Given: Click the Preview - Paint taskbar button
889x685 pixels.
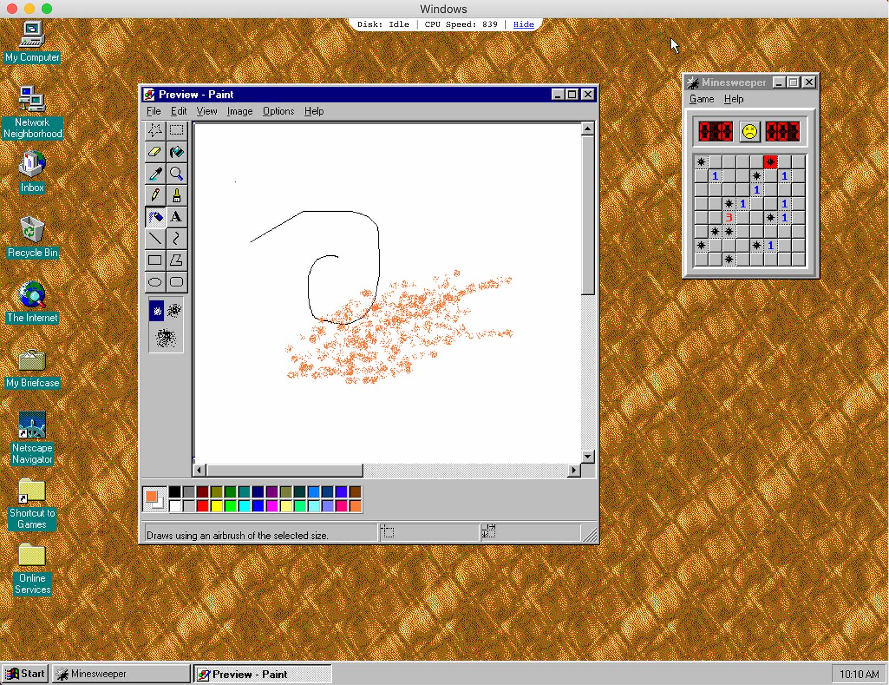Looking at the screenshot, I should (x=263, y=674).
